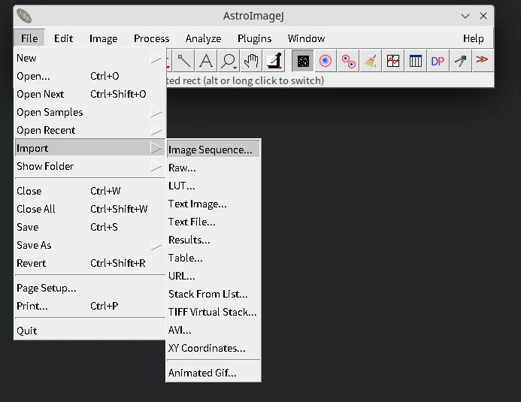Open the multi-plot graph icon
The width and height of the screenshot is (521, 402).
(393, 61)
